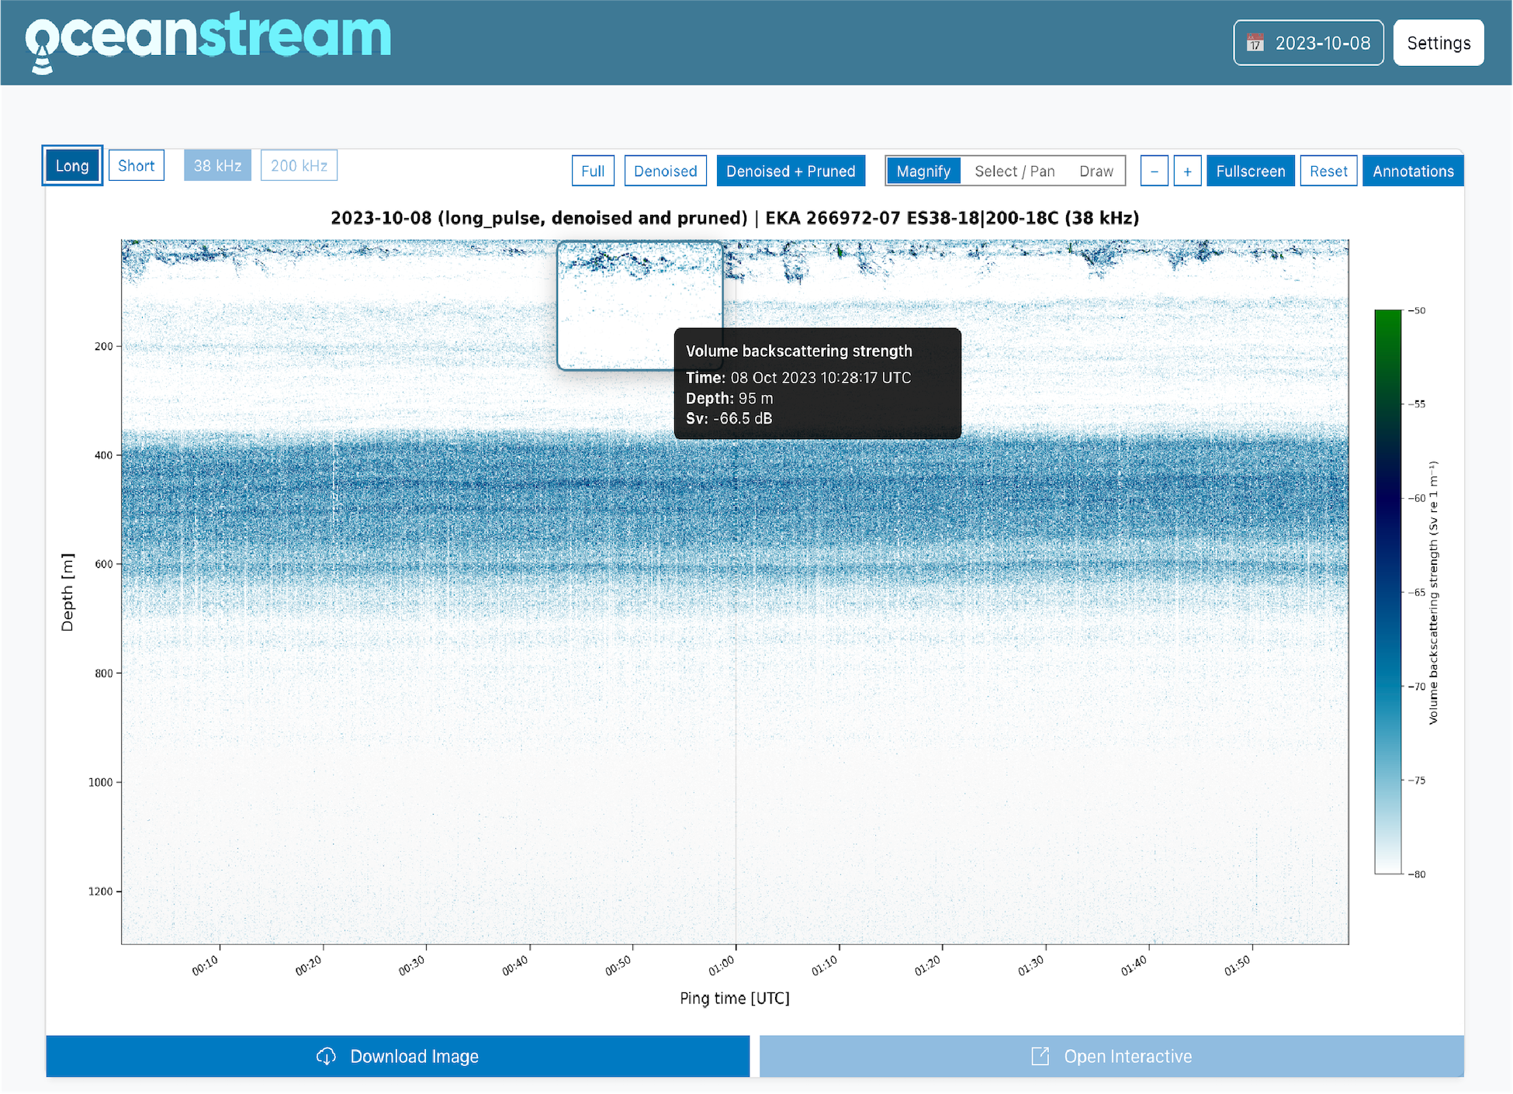Switch to the 38 kHz channel

click(217, 165)
